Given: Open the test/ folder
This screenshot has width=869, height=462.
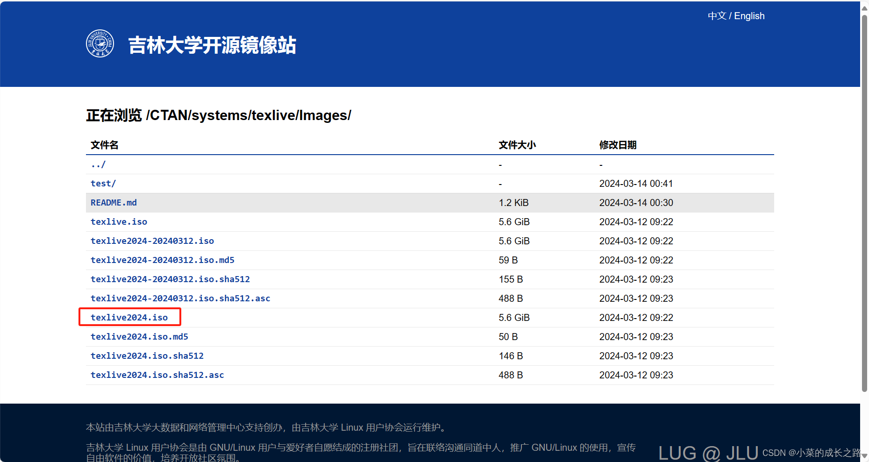Looking at the screenshot, I should coord(103,184).
